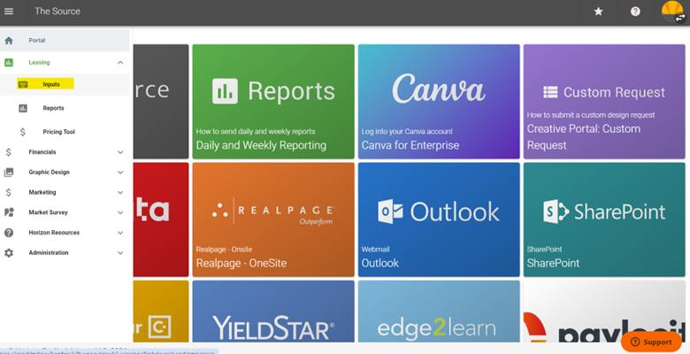Expand the Graphic Design chevron
The width and height of the screenshot is (690, 354).
(x=120, y=173)
